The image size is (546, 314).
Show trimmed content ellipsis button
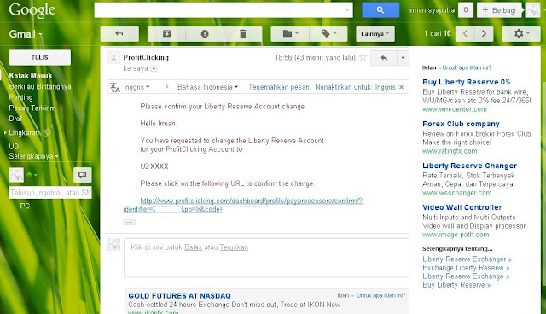pos(129,222)
